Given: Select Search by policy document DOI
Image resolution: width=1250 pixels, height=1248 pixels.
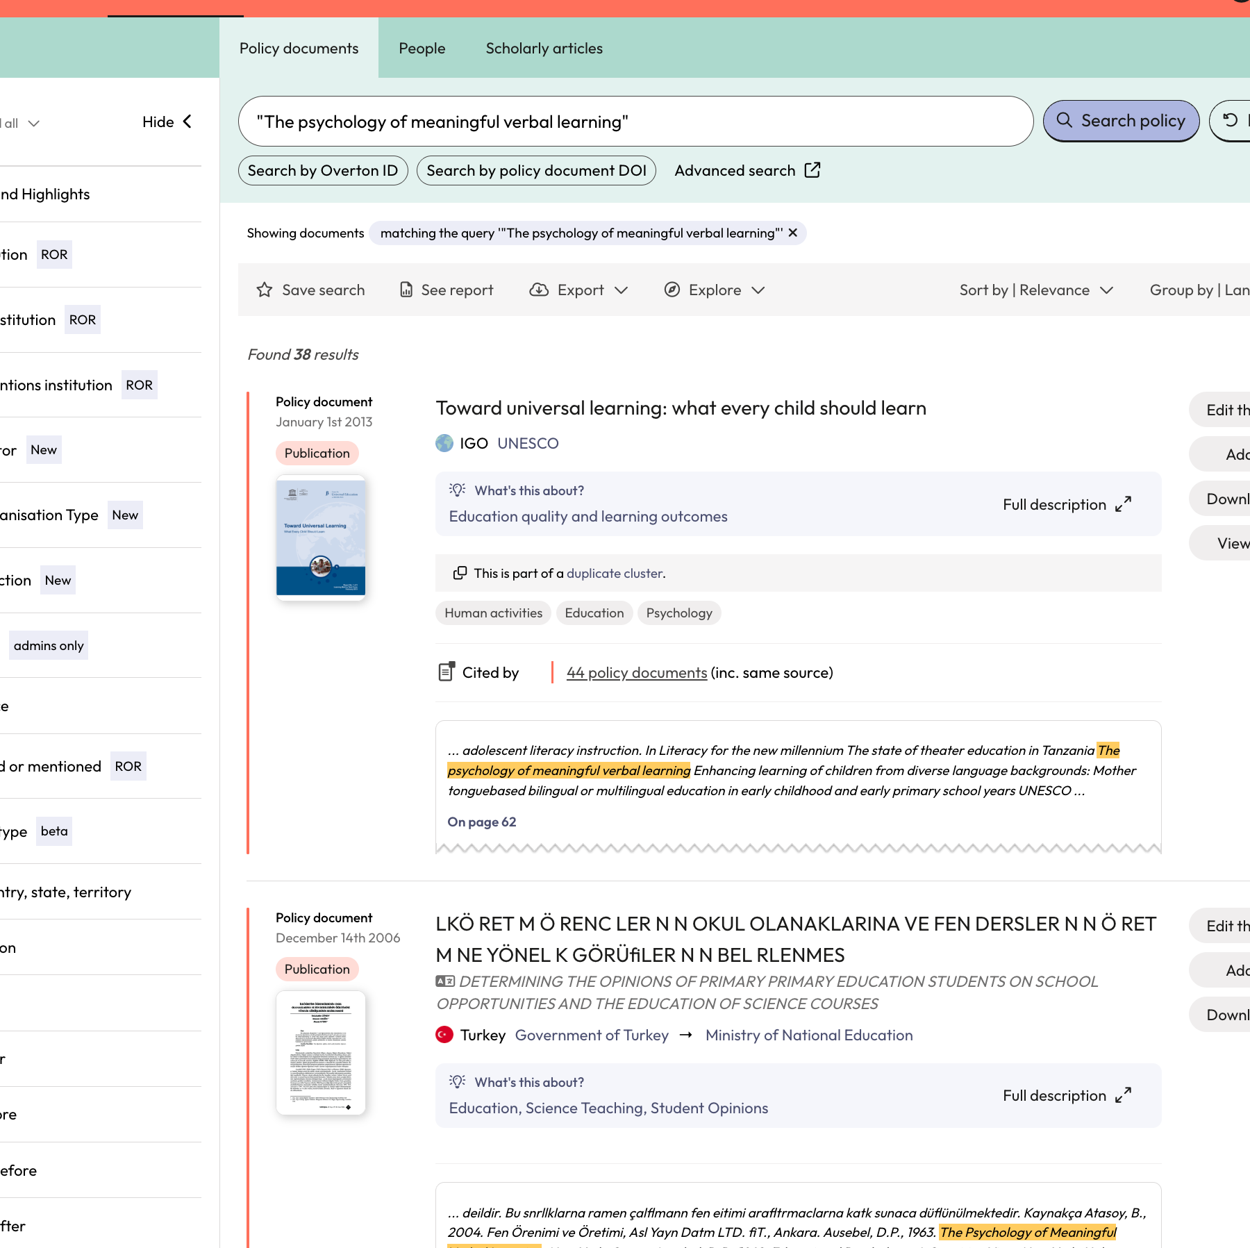Looking at the screenshot, I should coord(536,170).
